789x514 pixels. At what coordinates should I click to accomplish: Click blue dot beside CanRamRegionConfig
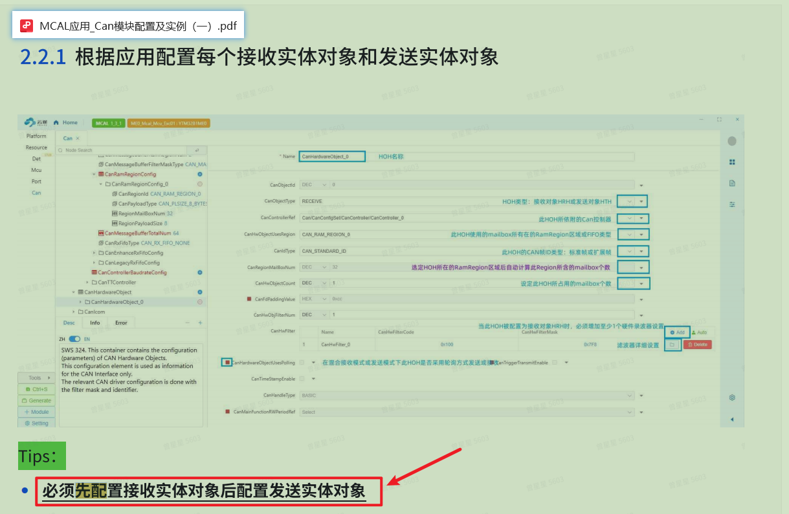[200, 174]
